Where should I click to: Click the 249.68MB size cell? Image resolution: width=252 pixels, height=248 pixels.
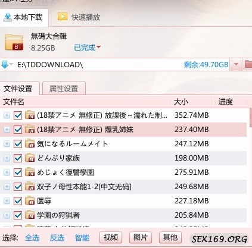click(x=192, y=187)
